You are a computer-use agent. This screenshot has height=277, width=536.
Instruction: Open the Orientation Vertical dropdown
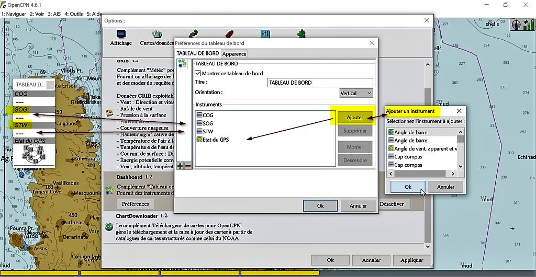[x=356, y=93]
